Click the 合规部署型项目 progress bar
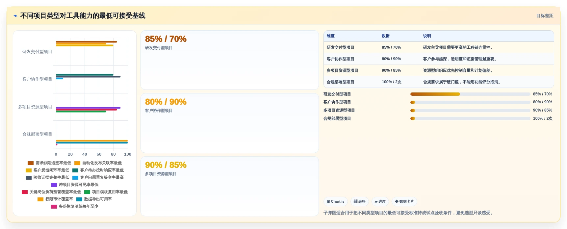 coord(470,118)
